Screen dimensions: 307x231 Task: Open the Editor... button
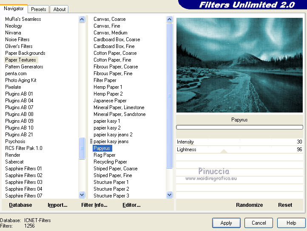click(x=131, y=205)
